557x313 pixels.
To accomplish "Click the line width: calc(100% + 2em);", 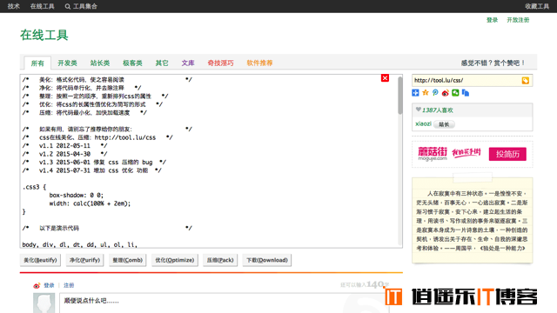I will (90, 203).
